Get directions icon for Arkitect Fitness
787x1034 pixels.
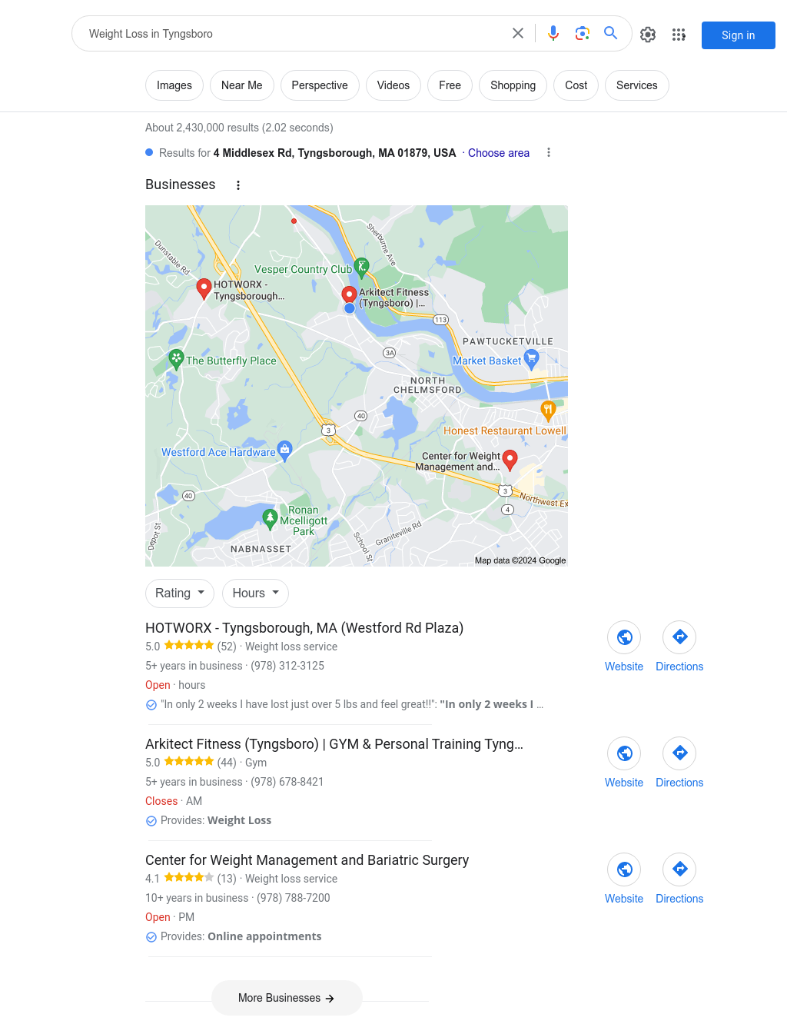pos(679,753)
